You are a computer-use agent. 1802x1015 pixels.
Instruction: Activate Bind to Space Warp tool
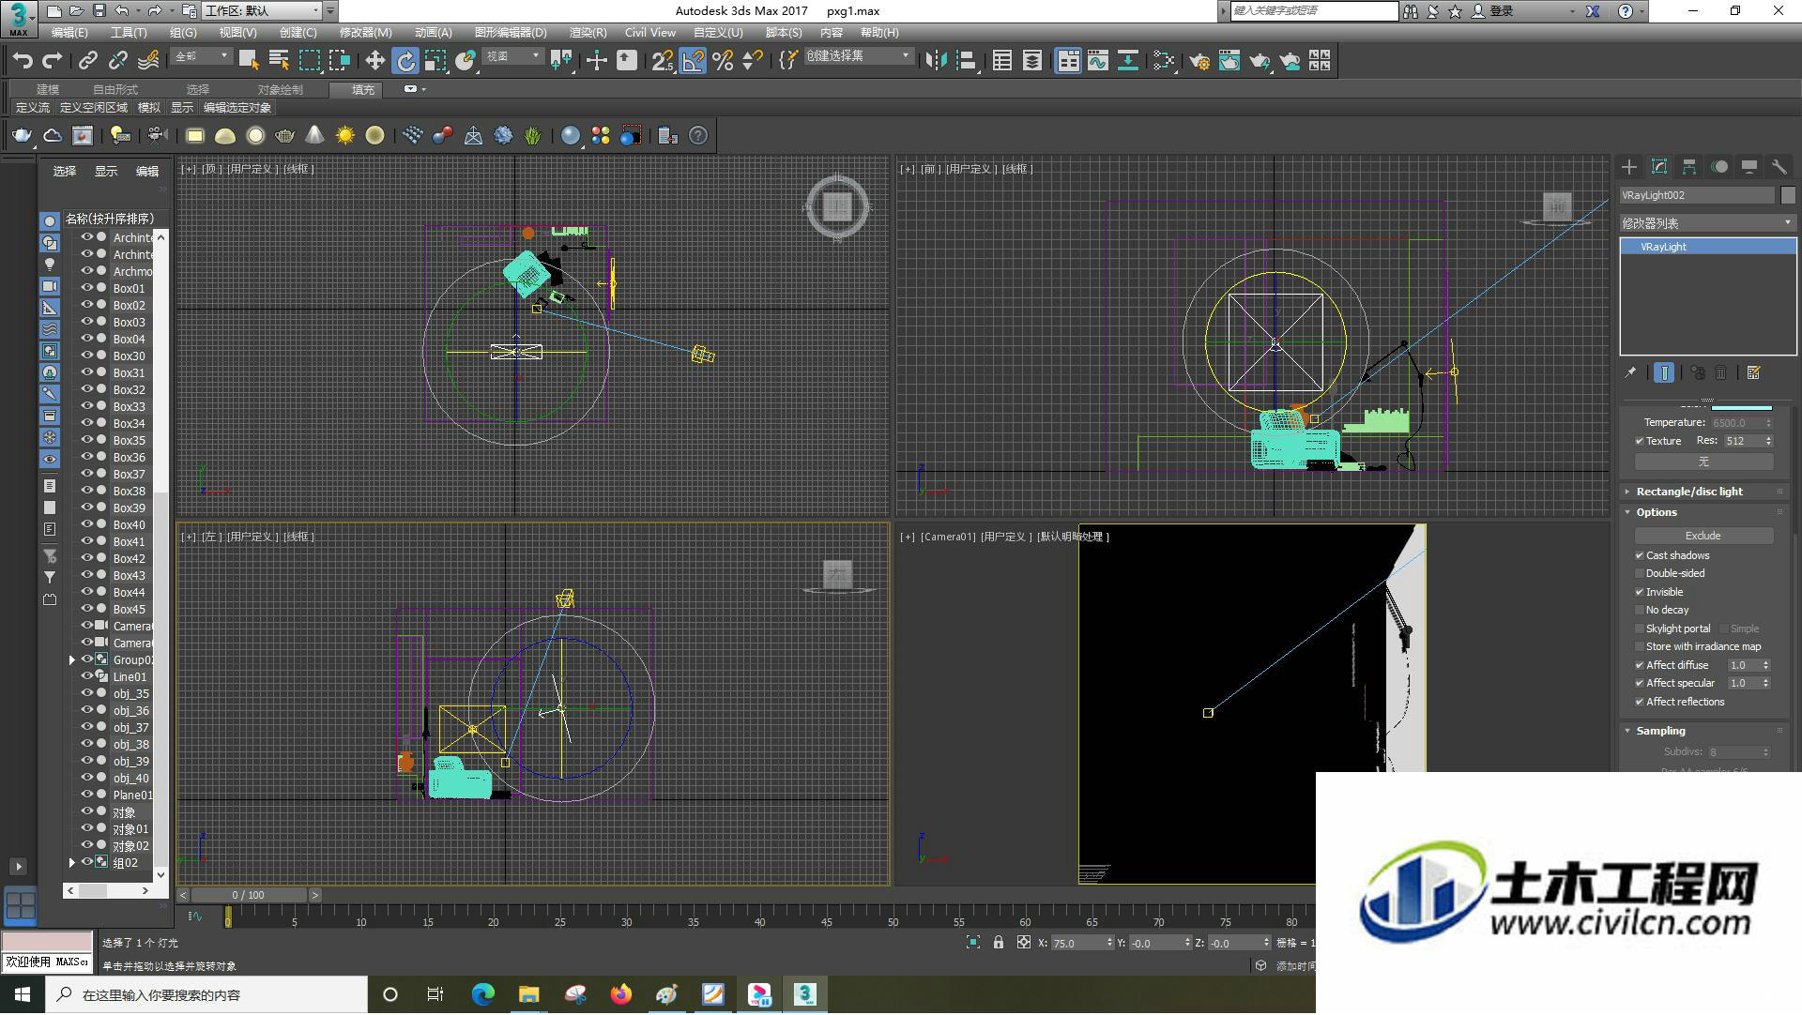[148, 61]
